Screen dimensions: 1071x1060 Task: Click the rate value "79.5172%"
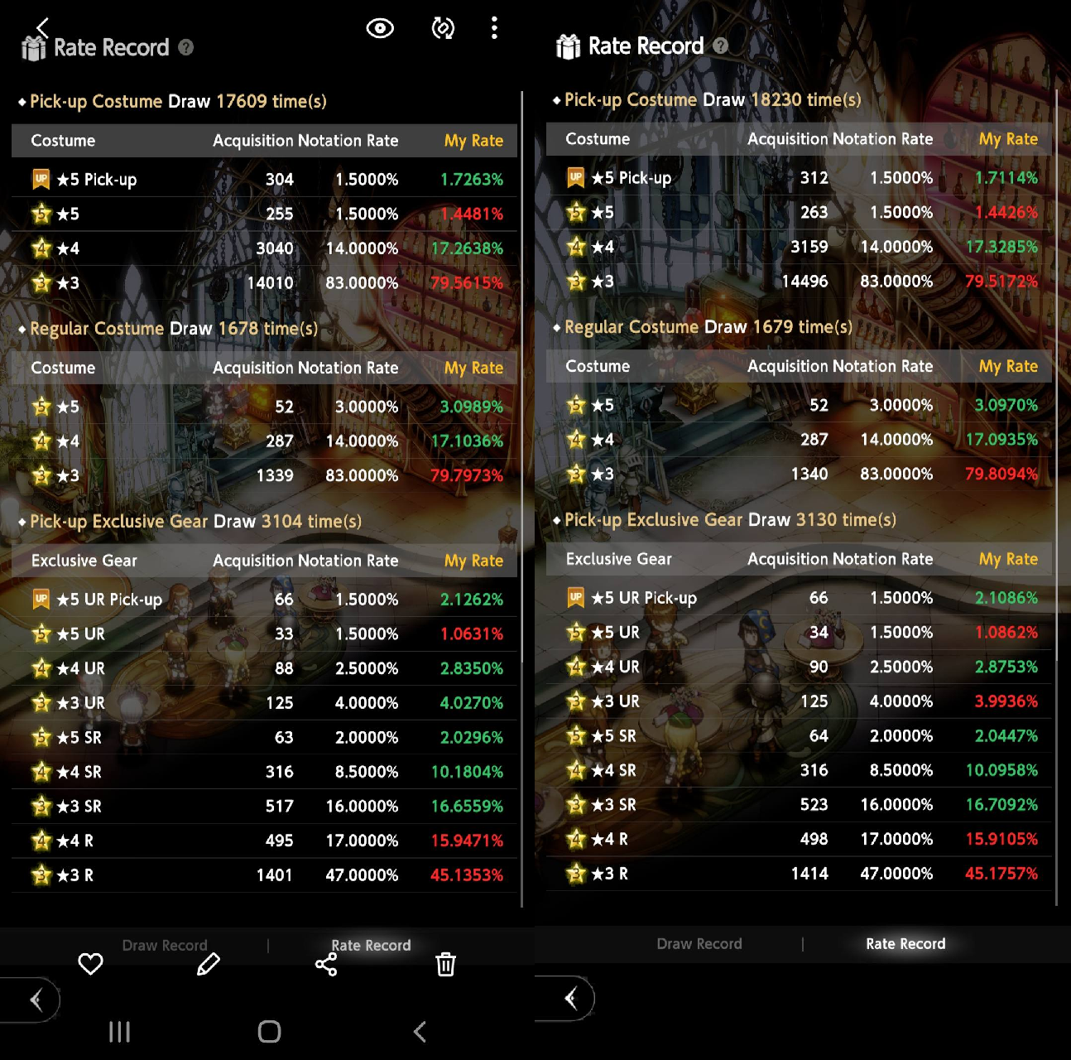tap(1001, 281)
